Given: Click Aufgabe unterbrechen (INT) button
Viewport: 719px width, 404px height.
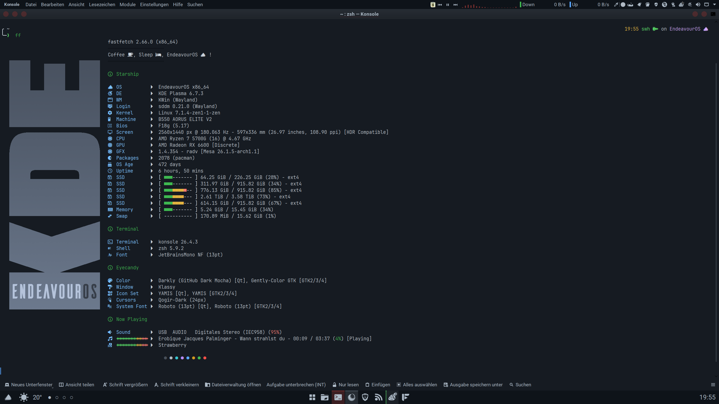Looking at the screenshot, I should [x=296, y=385].
